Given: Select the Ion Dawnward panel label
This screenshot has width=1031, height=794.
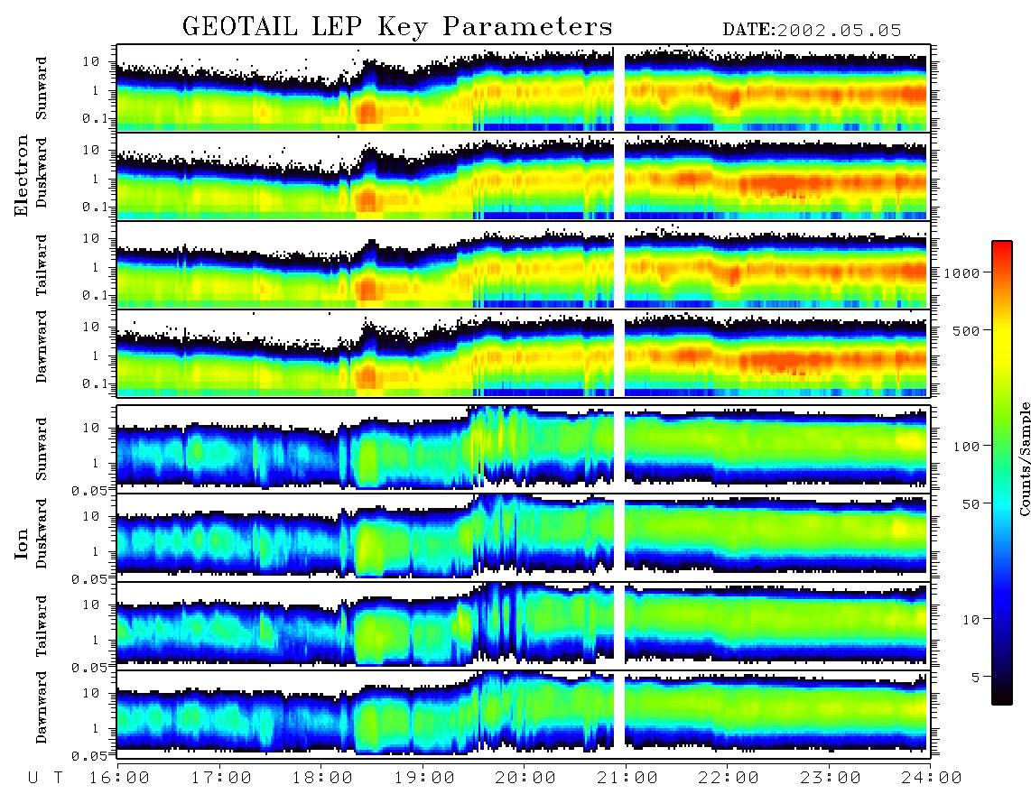Looking at the screenshot, I should click(x=42, y=707).
